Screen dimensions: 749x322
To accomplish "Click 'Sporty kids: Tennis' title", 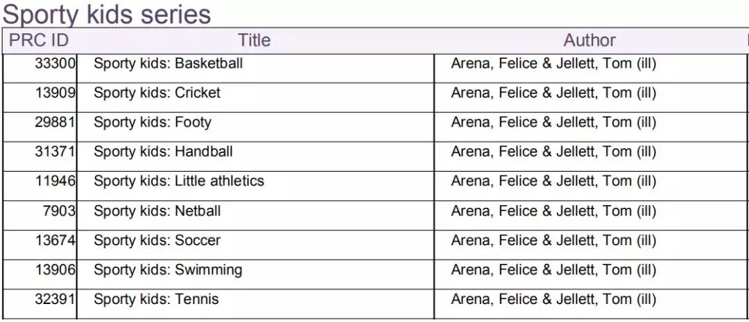I will [x=156, y=299].
